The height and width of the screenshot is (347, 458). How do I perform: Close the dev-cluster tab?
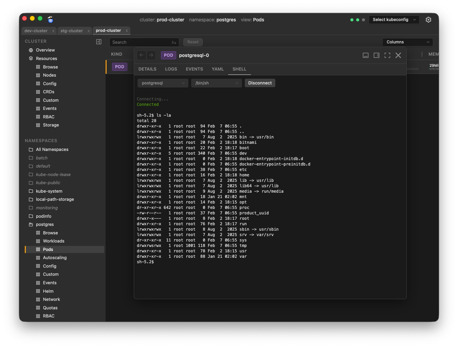point(53,31)
